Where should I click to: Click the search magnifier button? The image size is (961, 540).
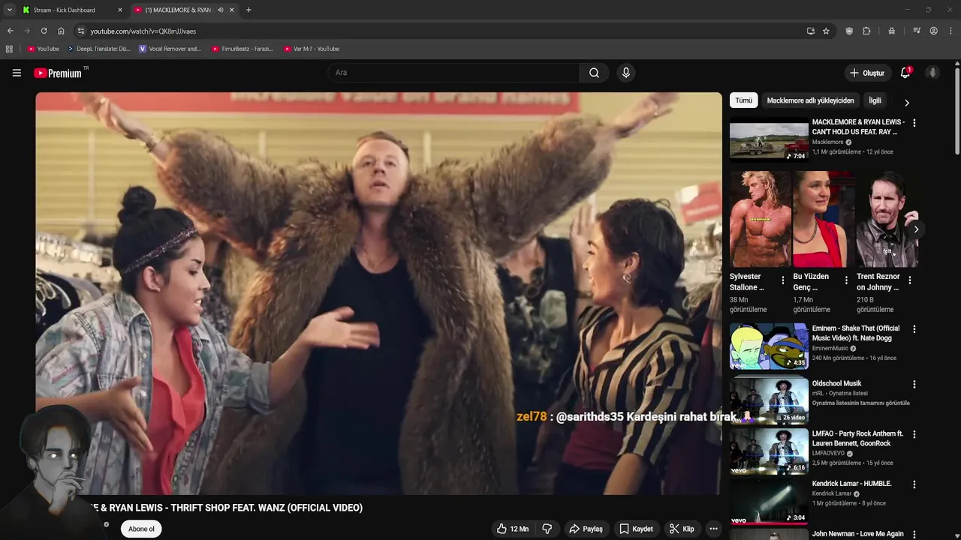pos(594,73)
